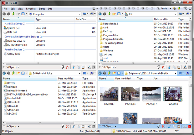Select the first pane layout icon
Viewport: 194px width, 135px height.
click(x=94, y=8)
